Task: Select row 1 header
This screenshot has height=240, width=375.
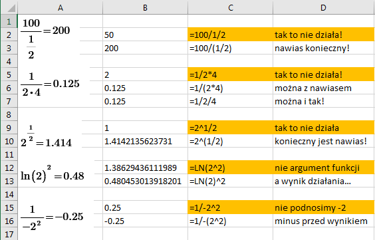Action: click(9, 21)
